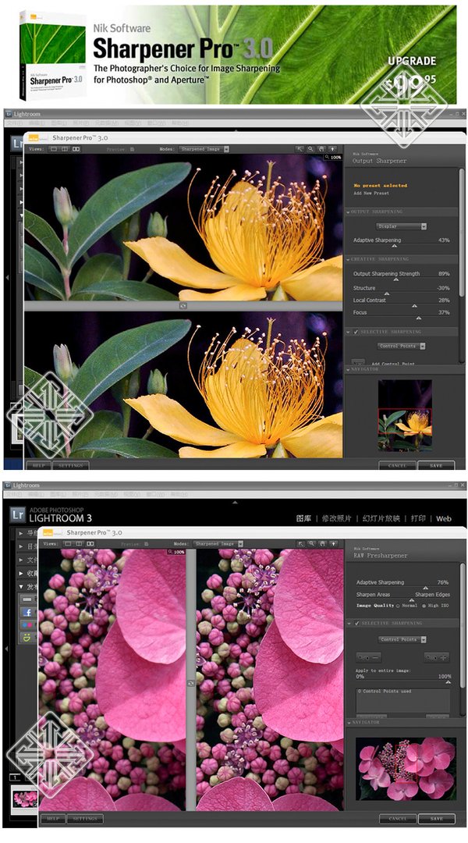The height and width of the screenshot is (843, 468).
Task: Collapse Navigator section in RAW Presharpener
Action: [x=348, y=723]
